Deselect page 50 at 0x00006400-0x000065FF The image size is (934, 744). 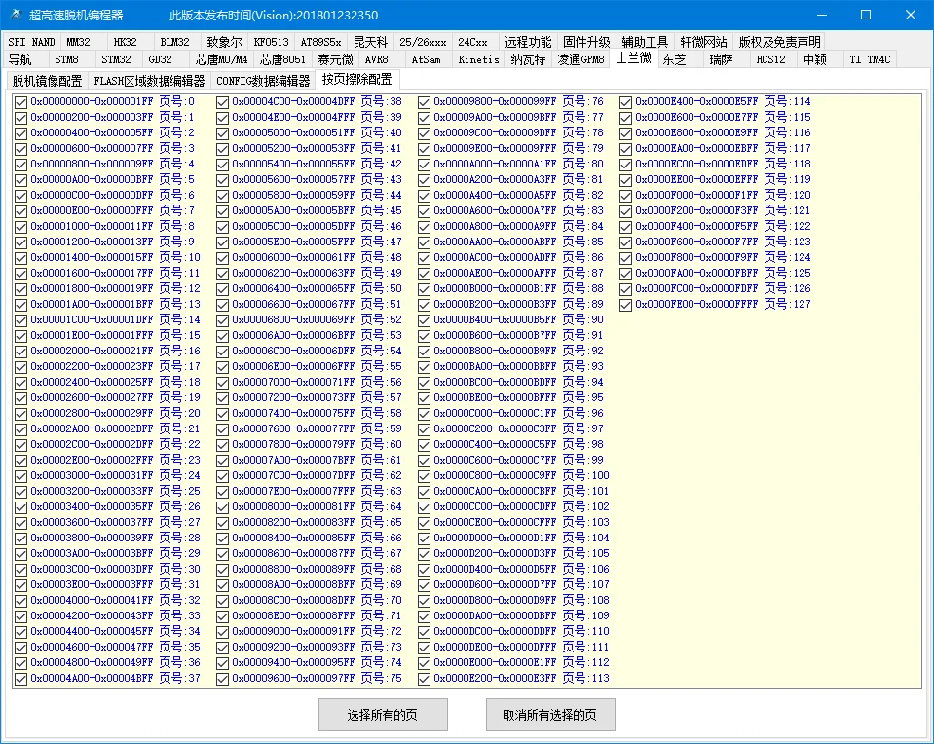click(223, 289)
